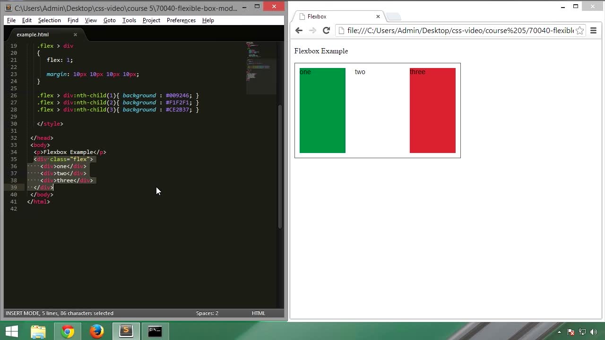
Task: Open File Explorer from taskbar
Action: pos(38,331)
